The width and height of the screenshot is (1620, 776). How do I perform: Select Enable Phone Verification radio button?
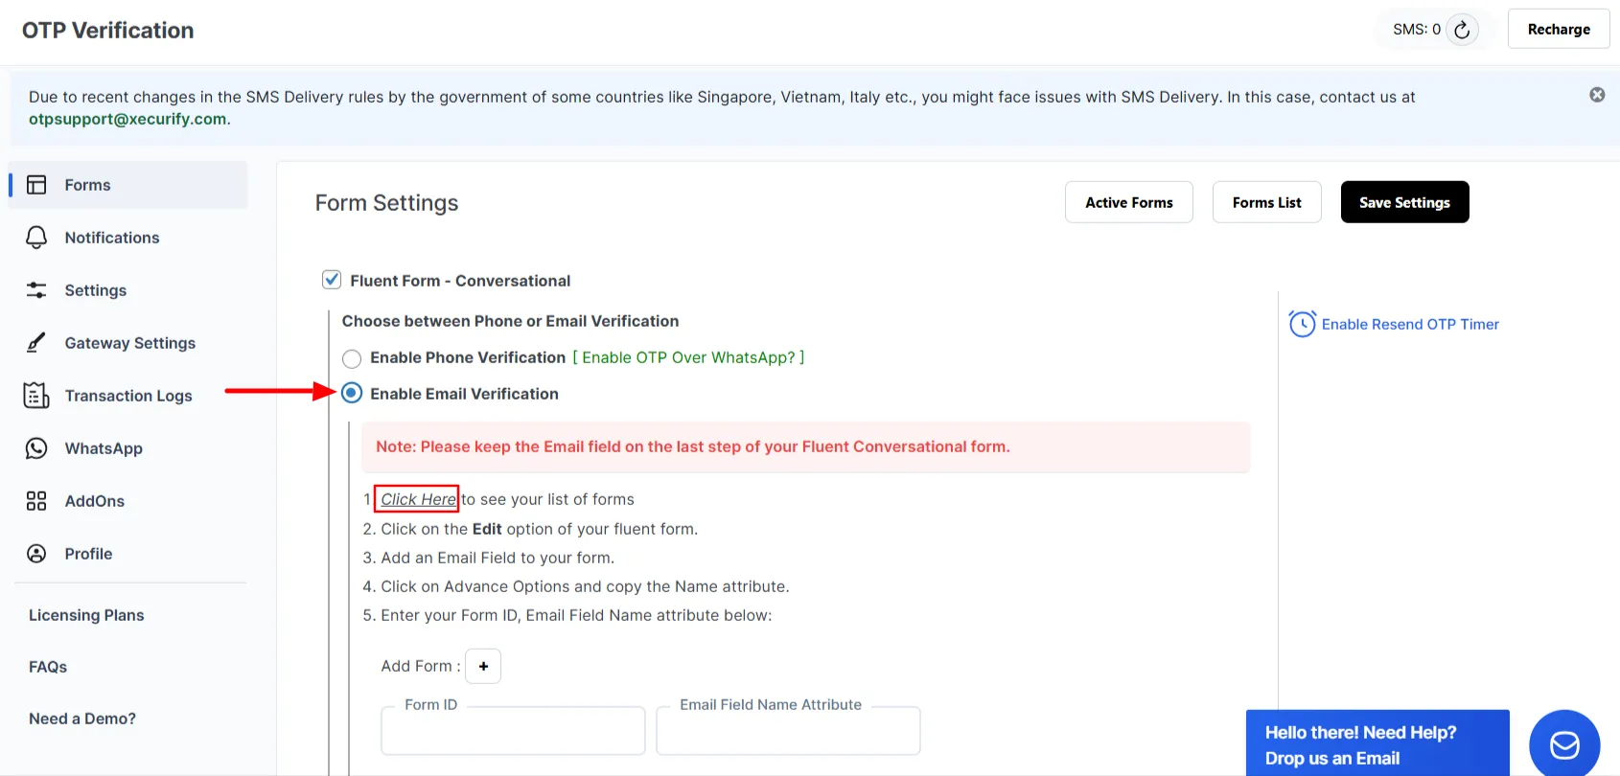pos(352,358)
